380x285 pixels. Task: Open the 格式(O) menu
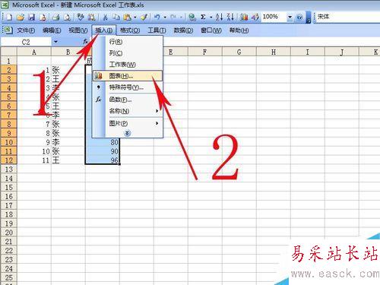tap(130, 30)
